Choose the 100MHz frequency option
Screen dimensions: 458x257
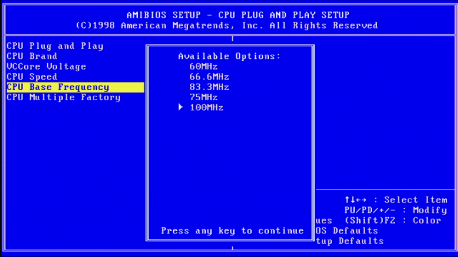click(206, 108)
